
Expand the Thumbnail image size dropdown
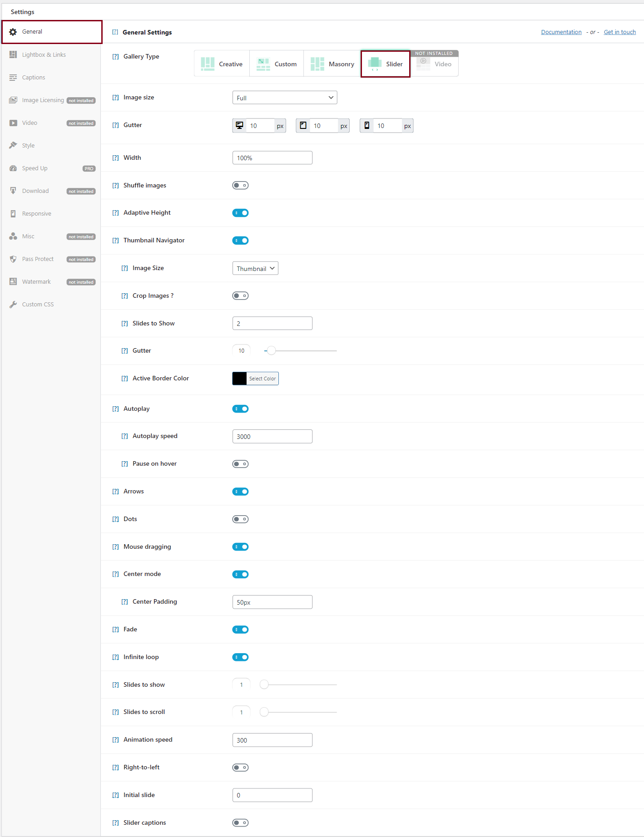click(x=255, y=269)
